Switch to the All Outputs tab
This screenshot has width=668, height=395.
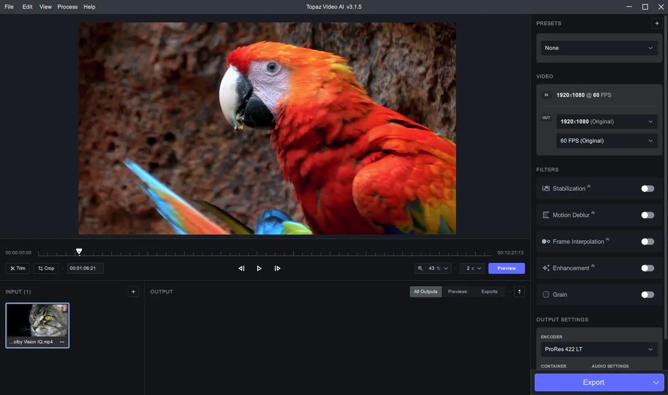(x=426, y=292)
